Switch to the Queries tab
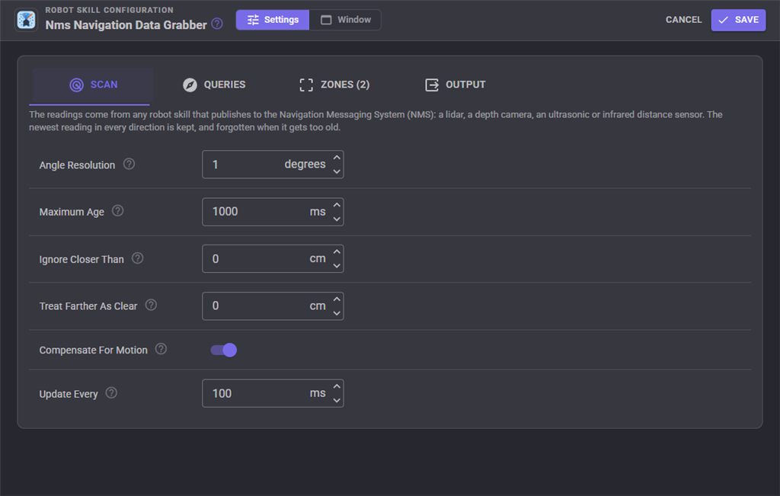780x496 pixels. [x=214, y=85]
